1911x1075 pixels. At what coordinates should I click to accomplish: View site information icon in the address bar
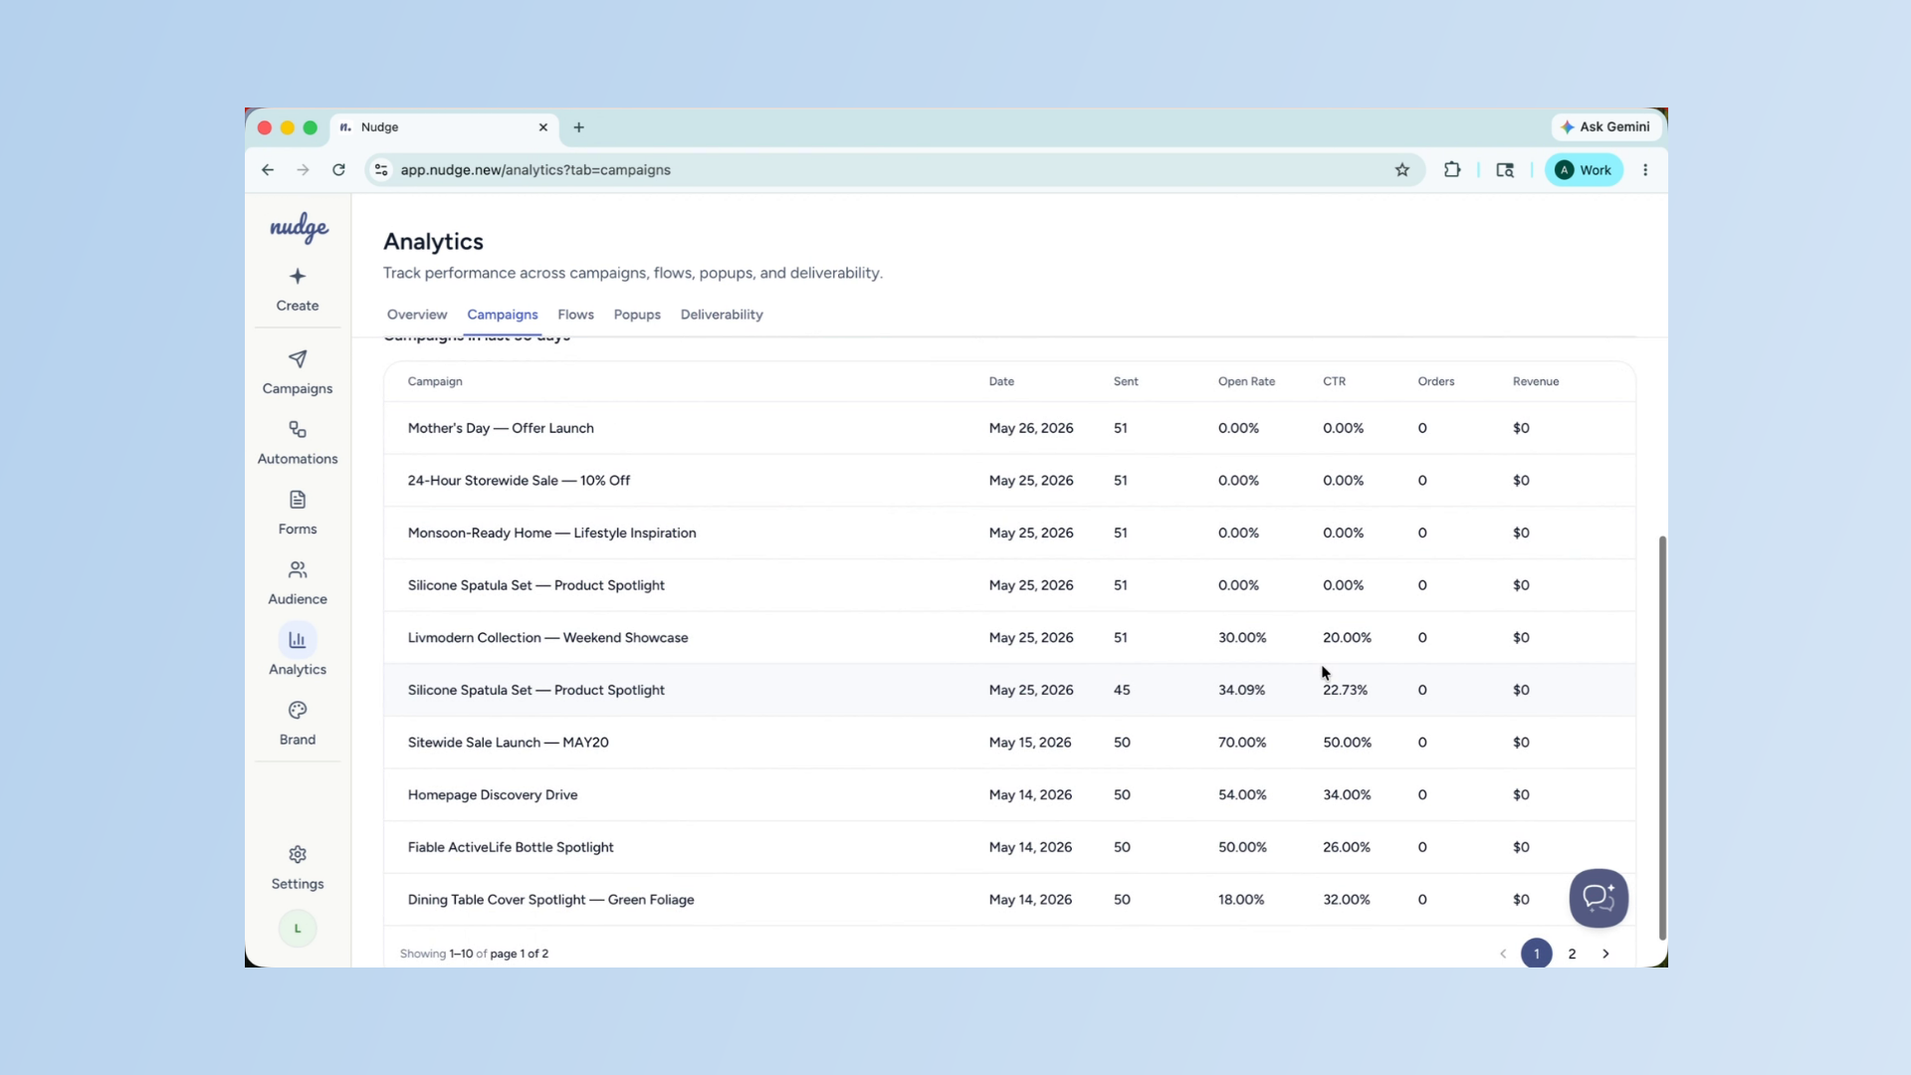pyautogui.click(x=381, y=170)
